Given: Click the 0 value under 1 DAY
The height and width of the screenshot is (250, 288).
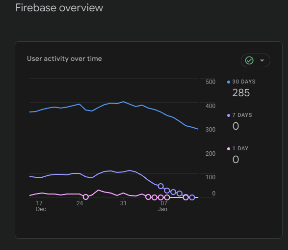Looking at the screenshot, I should 236,159.
